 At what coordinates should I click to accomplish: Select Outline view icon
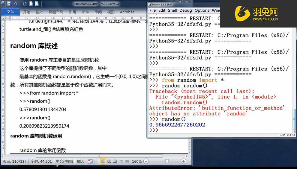click(x=121, y=162)
